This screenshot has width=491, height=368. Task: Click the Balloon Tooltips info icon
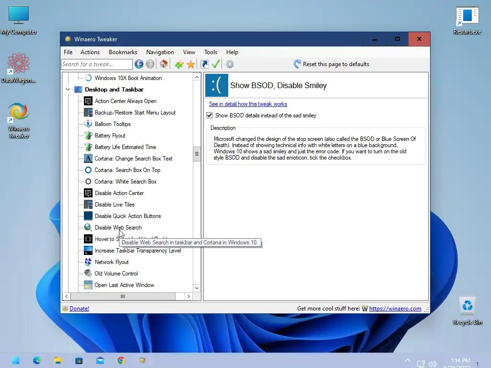click(x=88, y=124)
